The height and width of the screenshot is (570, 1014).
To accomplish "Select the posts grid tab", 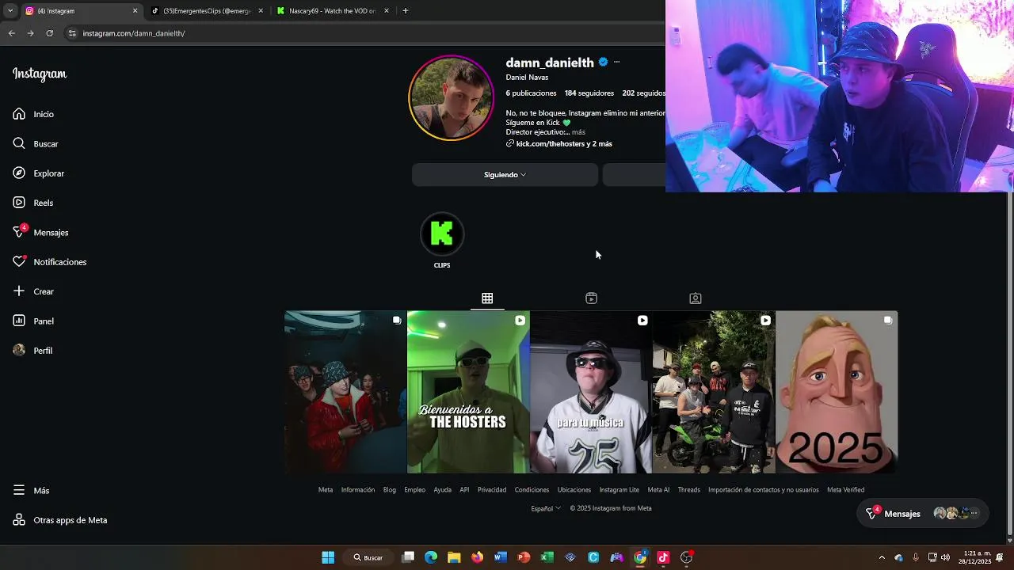I will click(487, 298).
